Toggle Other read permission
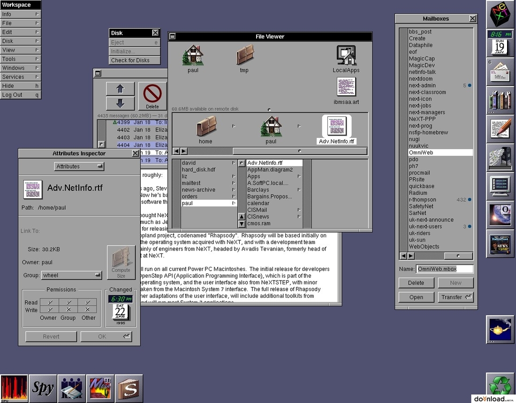The height and width of the screenshot is (403, 516). point(87,302)
